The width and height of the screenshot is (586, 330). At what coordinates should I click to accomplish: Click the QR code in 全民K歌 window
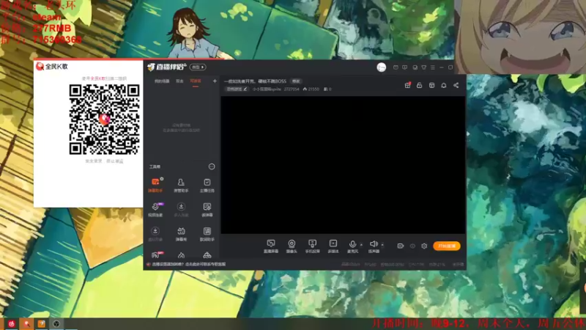pos(104,120)
